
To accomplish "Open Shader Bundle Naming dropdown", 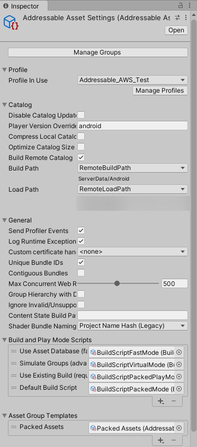I will coord(132,326).
